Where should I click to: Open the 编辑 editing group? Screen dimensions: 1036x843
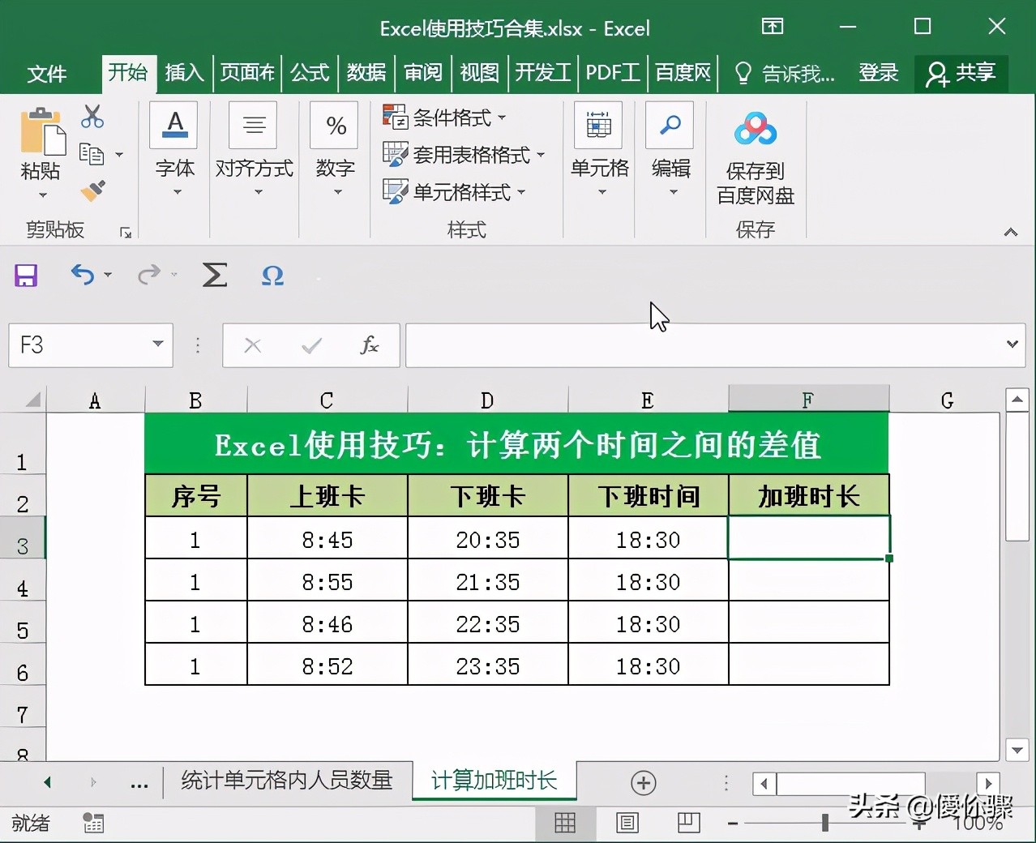point(670,150)
